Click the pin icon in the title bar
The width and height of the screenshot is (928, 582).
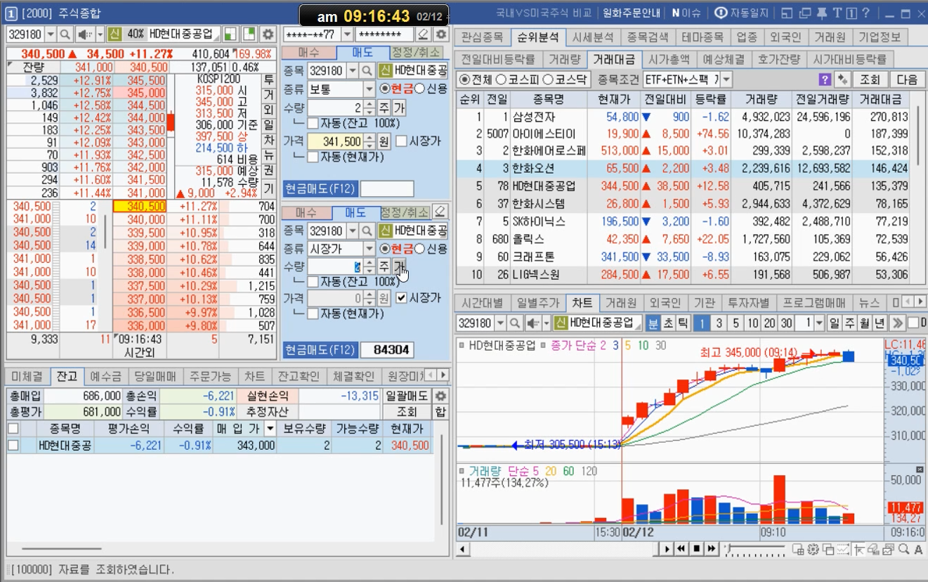pos(821,13)
